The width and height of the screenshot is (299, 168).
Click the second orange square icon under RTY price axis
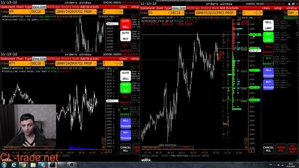point(110,151)
